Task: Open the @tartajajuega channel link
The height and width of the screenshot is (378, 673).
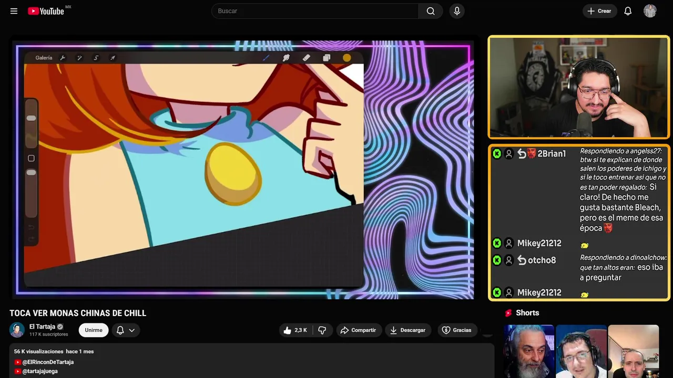Action: tap(40, 371)
